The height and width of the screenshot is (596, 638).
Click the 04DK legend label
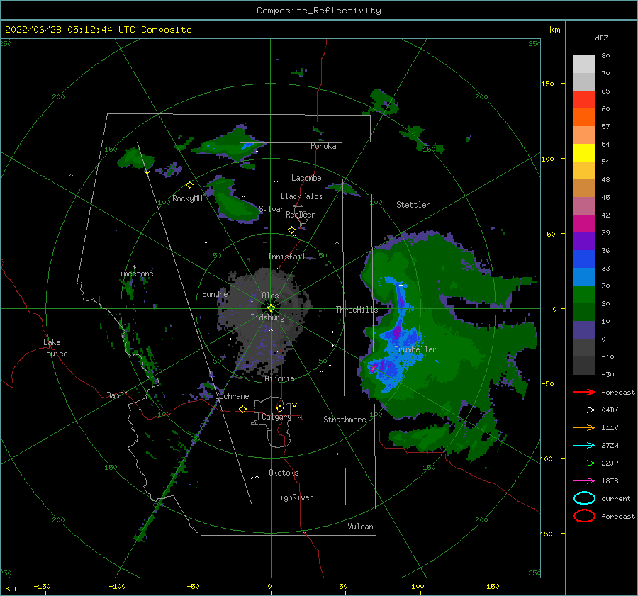[x=610, y=410]
